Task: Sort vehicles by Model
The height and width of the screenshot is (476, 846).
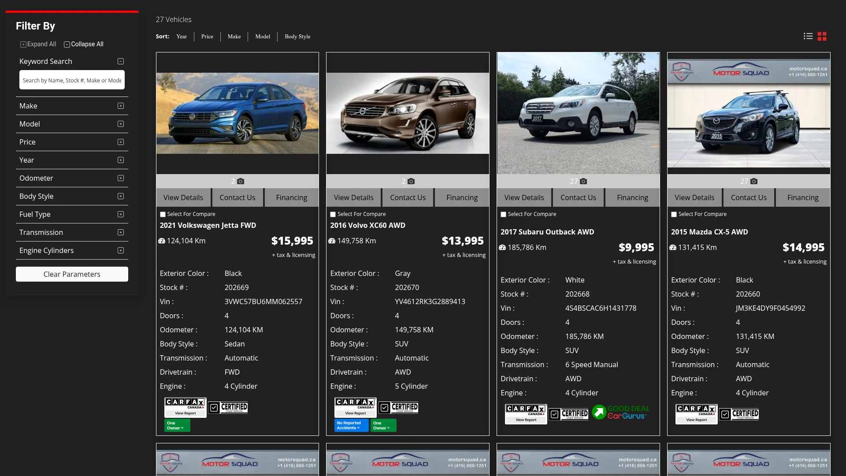Action: [x=263, y=37]
